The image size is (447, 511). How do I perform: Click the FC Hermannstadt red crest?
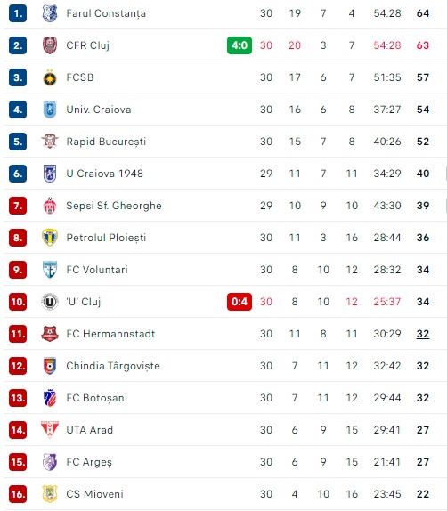point(50,334)
